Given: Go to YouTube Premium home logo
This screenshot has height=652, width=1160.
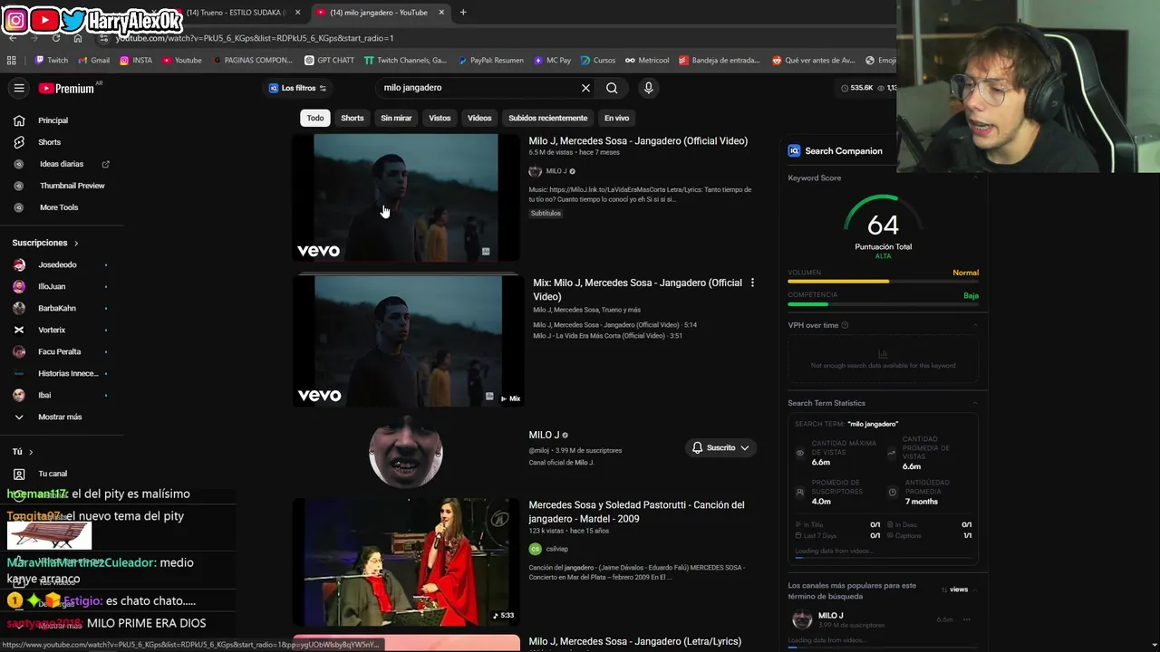Looking at the screenshot, I should tap(67, 88).
